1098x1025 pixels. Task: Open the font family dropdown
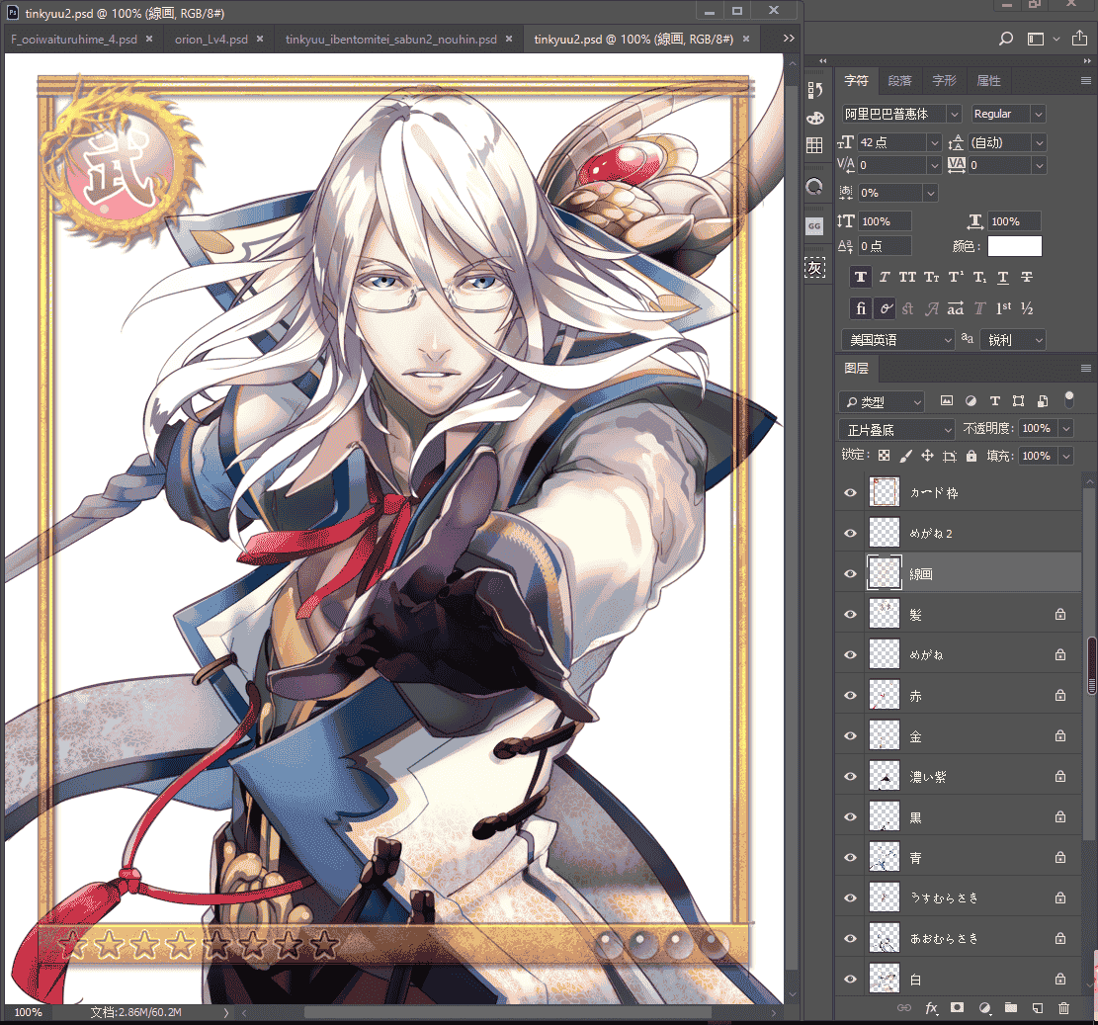[954, 114]
